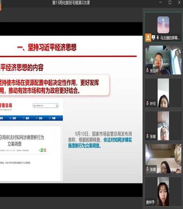Click the muted mic icon next to 叶可
The width and height of the screenshot is (183, 209).
[147, 103]
